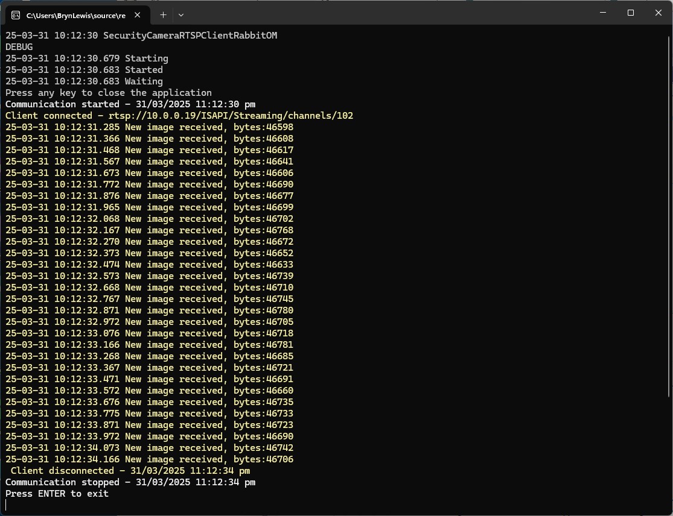Close the terminal window
The height and width of the screenshot is (516, 673).
coord(659,13)
